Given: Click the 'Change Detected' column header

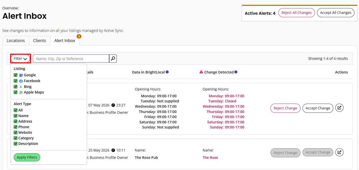Looking at the screenshot, I should 219,72.
